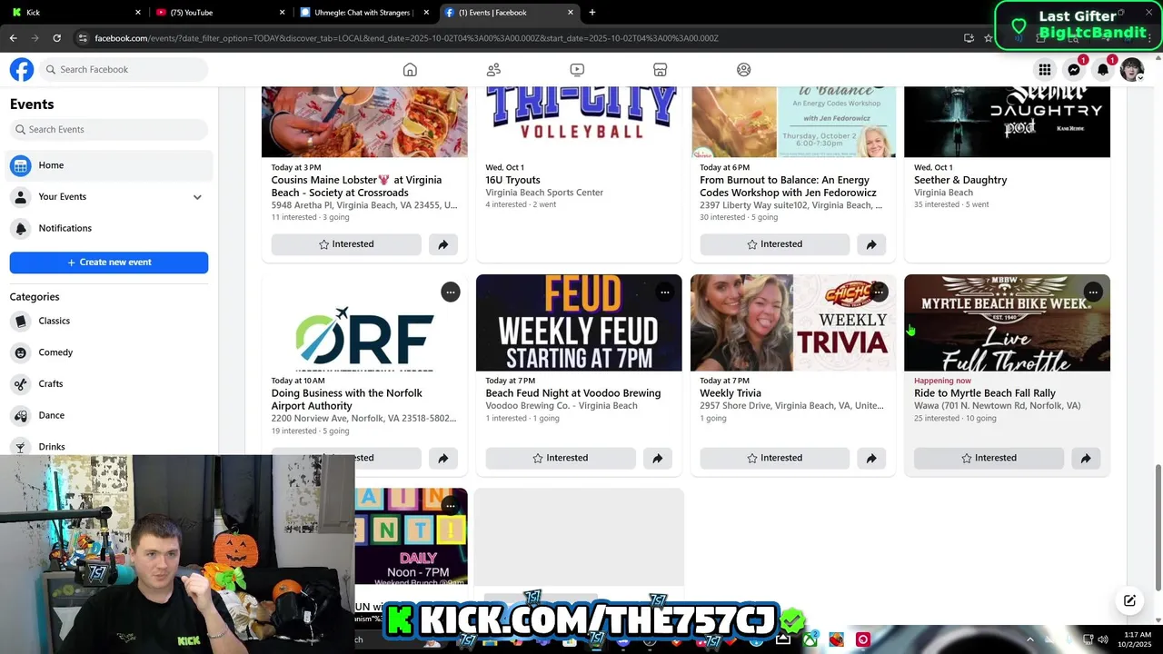
Task: Open more options on the ORF event card
Action: click(451, 292)
